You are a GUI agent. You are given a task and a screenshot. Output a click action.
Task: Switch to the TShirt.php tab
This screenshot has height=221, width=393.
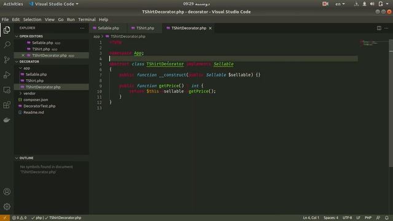(x=145, y=28)
